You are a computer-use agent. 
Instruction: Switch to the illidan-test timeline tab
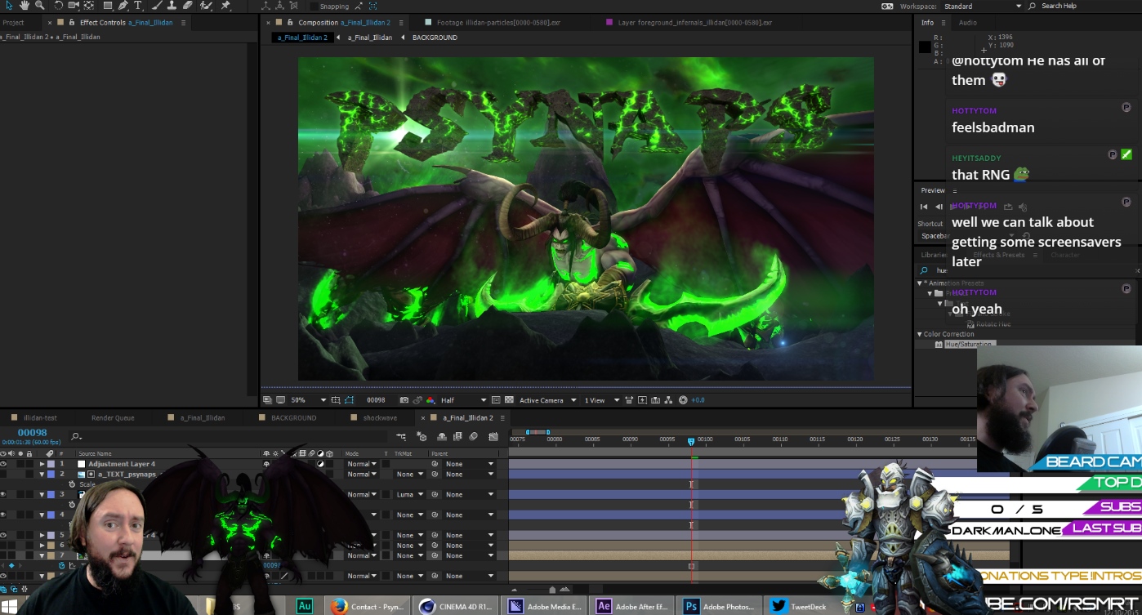click(40, 417)
